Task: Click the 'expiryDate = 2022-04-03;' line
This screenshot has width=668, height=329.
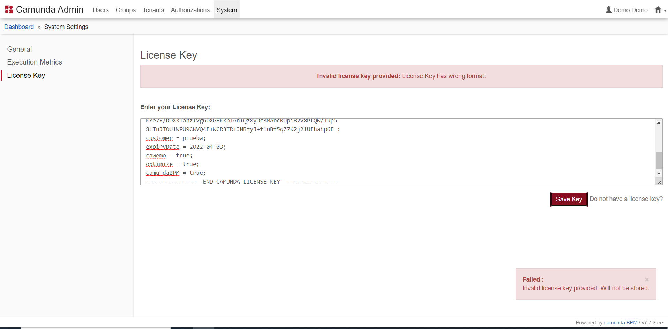Action: click(x=186, y=147)
